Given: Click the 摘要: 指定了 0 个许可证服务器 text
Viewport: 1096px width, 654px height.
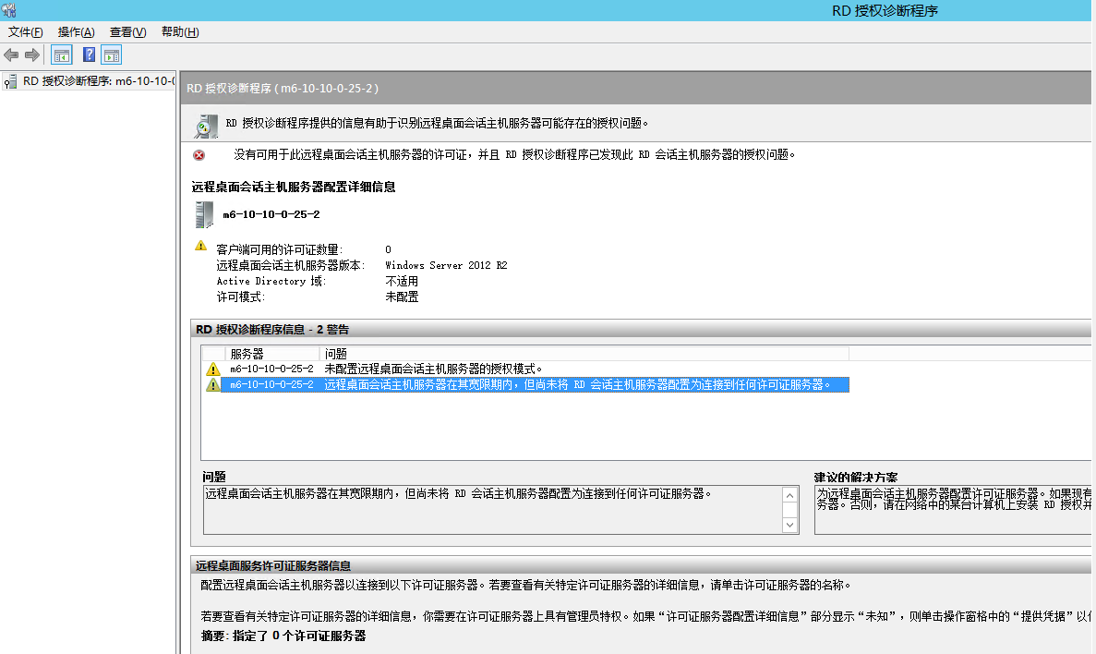Looking at the screenshot, I should 283,636.
